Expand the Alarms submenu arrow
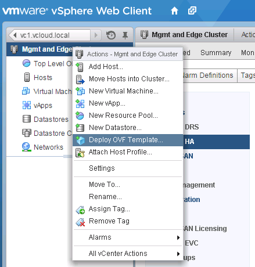This screenshot has width=255, height=267. [178, 237]
